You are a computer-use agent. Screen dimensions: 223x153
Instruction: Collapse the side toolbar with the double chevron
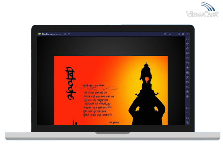187,34
